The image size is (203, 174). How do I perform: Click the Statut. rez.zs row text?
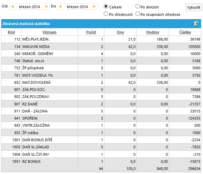(x=33, y=61)
